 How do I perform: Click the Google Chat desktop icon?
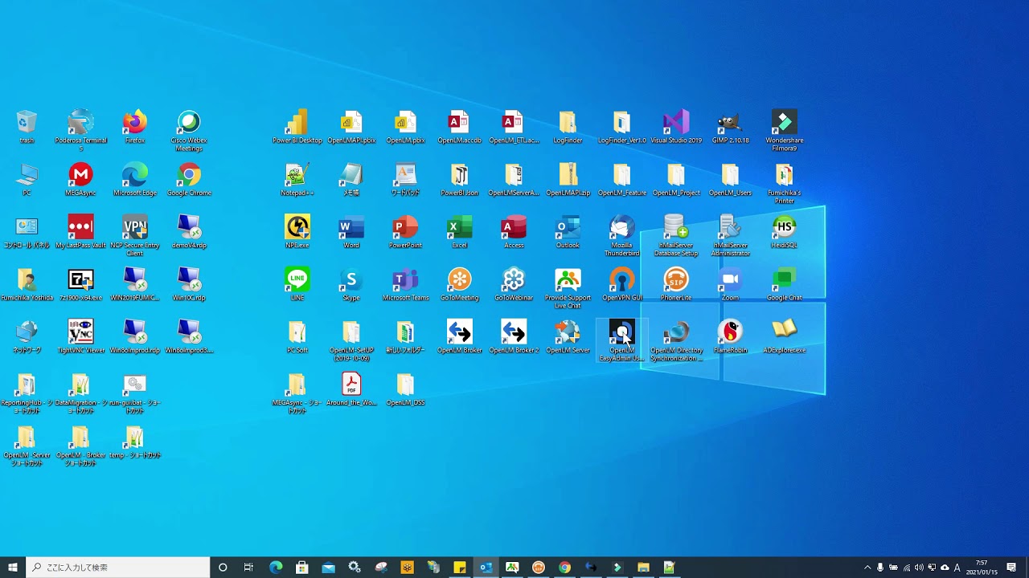point(784,284)
